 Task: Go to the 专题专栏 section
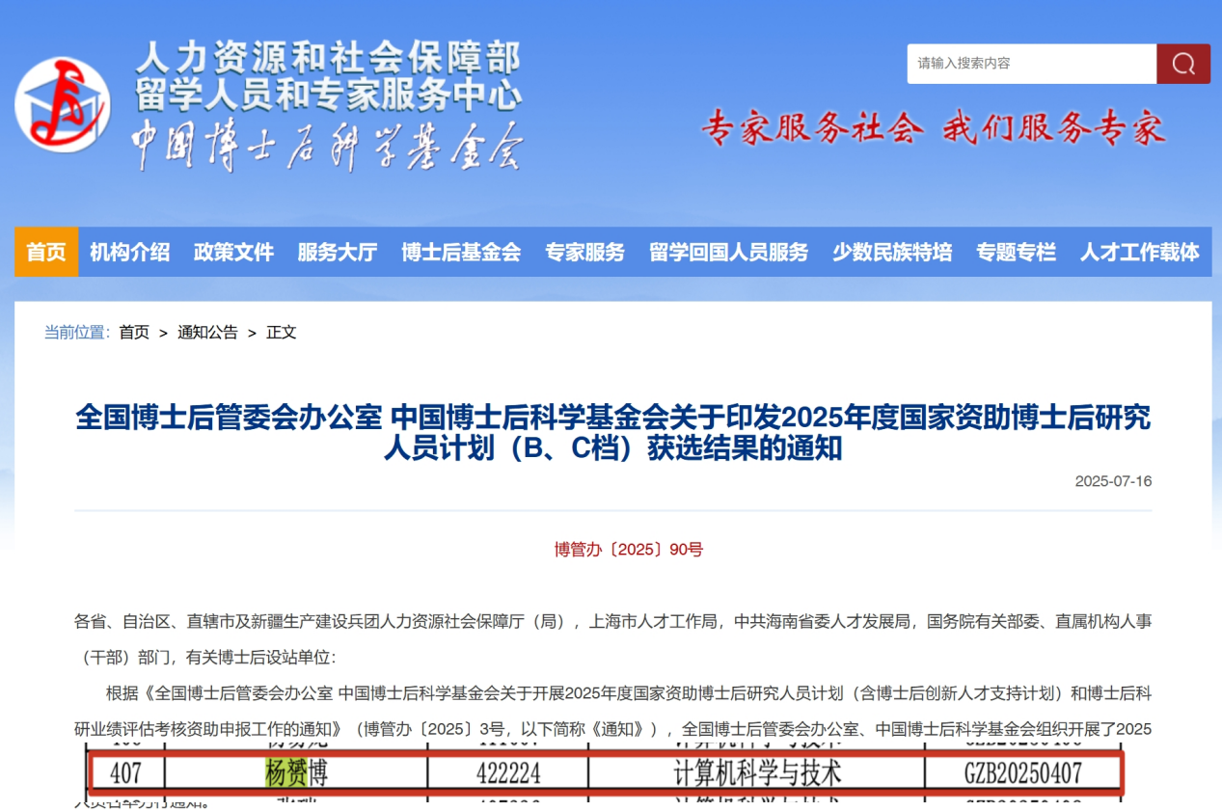(x=1017, y=252)
